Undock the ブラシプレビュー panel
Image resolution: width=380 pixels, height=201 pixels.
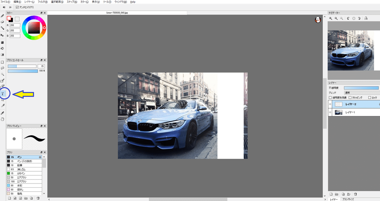point(41,126)
